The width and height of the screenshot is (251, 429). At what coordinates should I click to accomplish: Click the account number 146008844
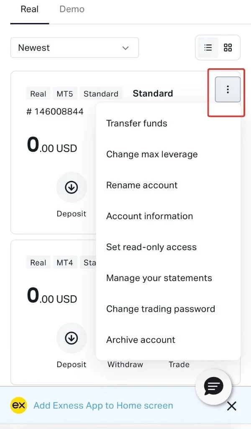tap(55, 111)
